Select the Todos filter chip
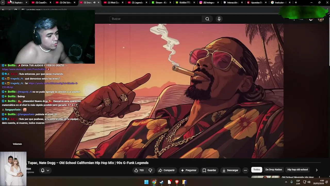The height and width of the screenshot is (186, 330). click(x=257, y=170)
